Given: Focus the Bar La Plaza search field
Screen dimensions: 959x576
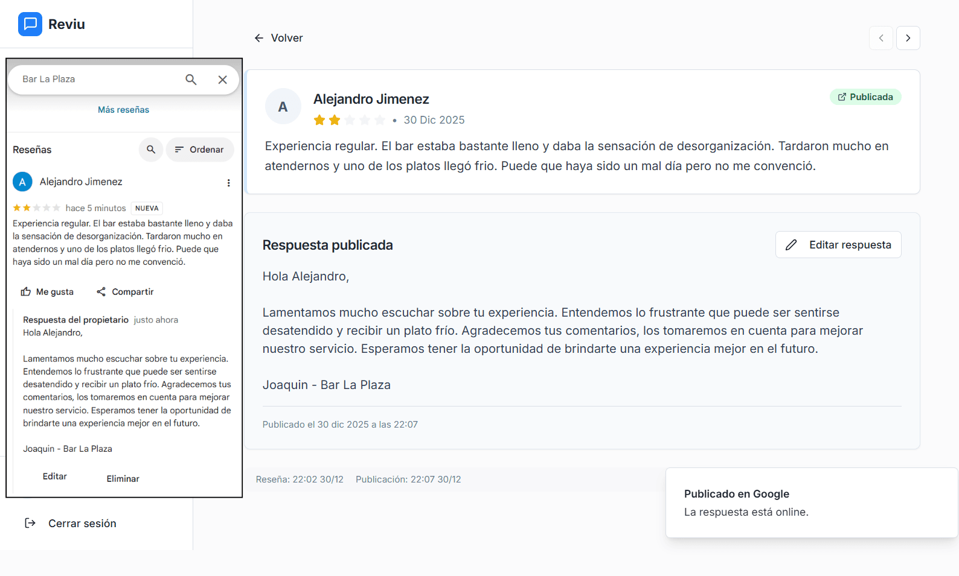Looking at the screenshot, I should point(97,80).
